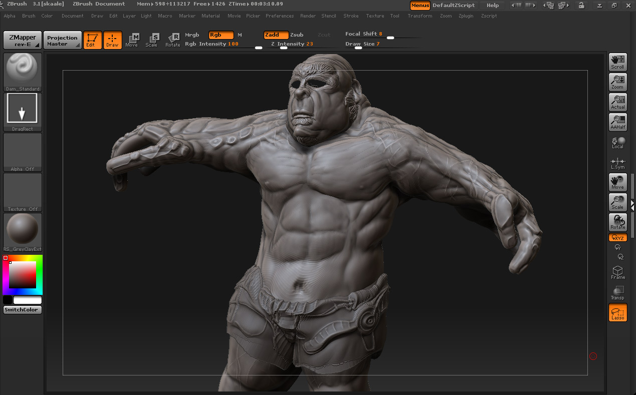The width and height of the screenshot is (636, 395).
Task: Toggle Zadd sculpt mode
Action: [276, 35]
